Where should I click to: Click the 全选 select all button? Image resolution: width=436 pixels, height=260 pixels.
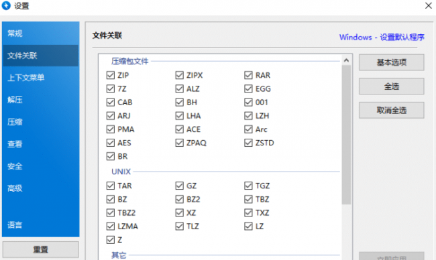click(x=391, y=86)
